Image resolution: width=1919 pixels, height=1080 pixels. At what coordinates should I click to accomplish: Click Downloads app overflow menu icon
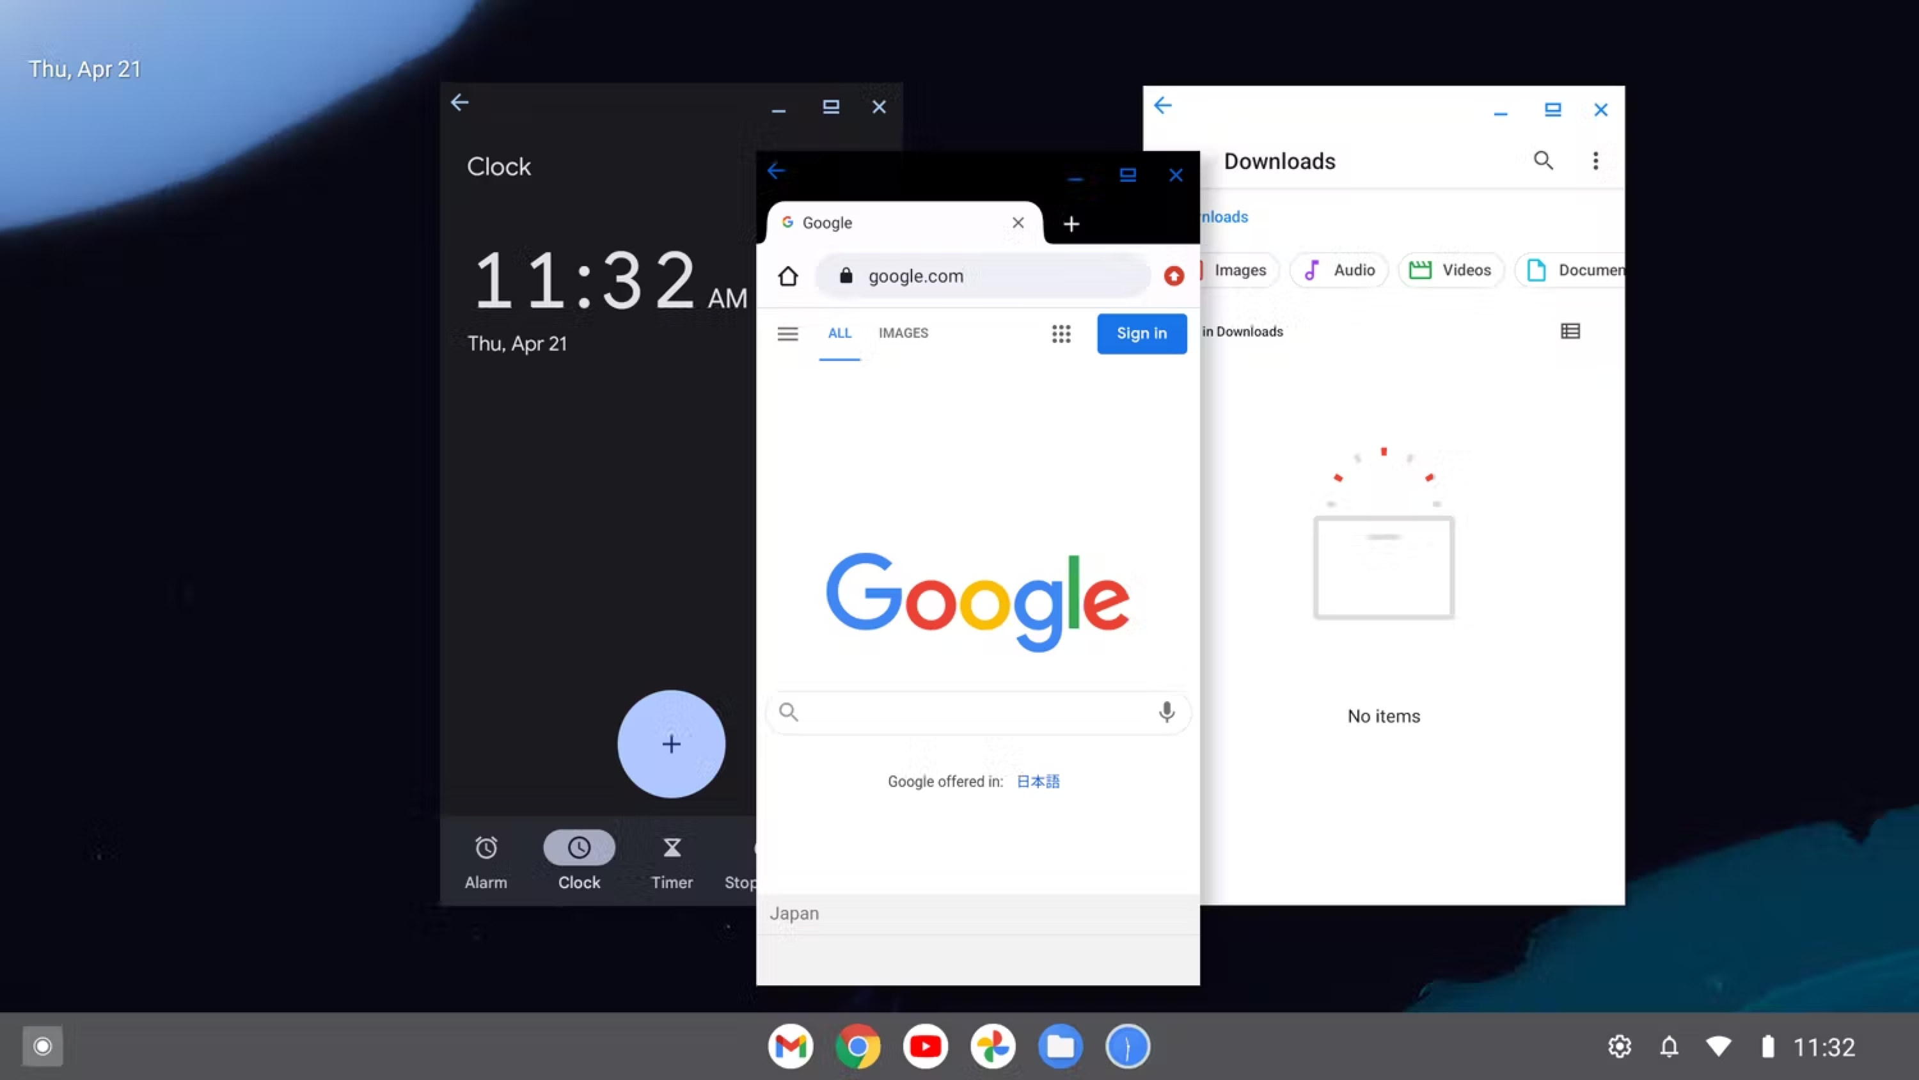[x=1595, y=161]
